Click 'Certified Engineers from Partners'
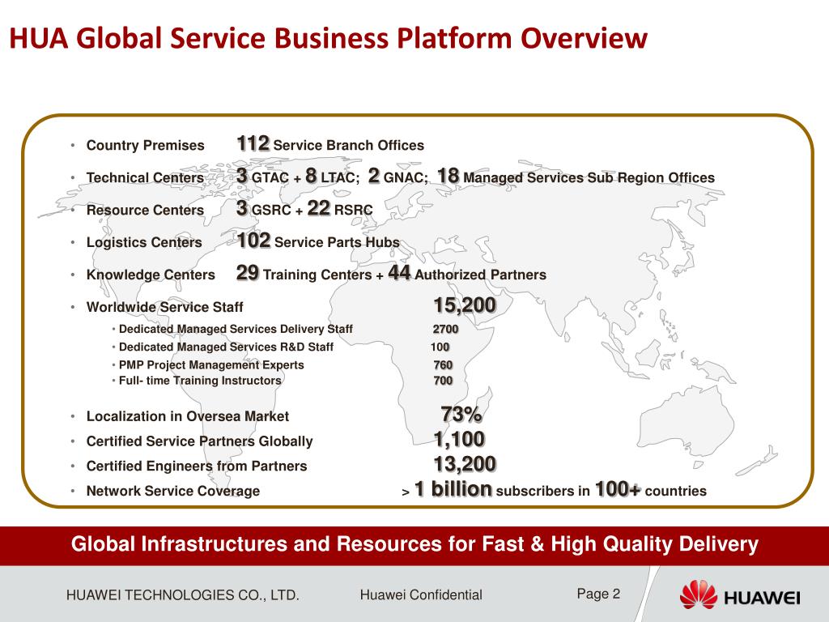The height and width of the screenshot is (622, 829). pos(197,466)
